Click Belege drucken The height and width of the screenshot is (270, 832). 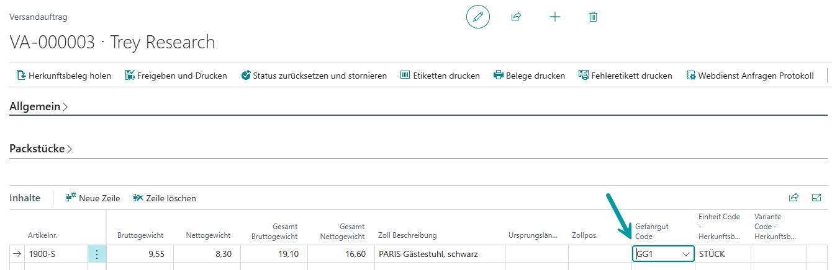coord(529,76)
